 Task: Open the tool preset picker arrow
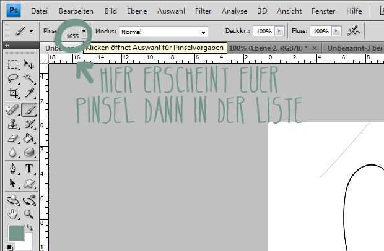(32, 31)
